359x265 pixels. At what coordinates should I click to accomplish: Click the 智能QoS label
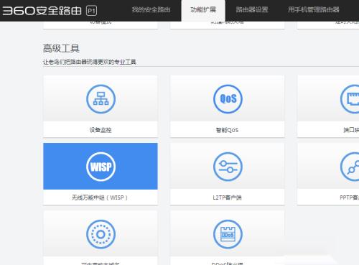click(227, 130)
